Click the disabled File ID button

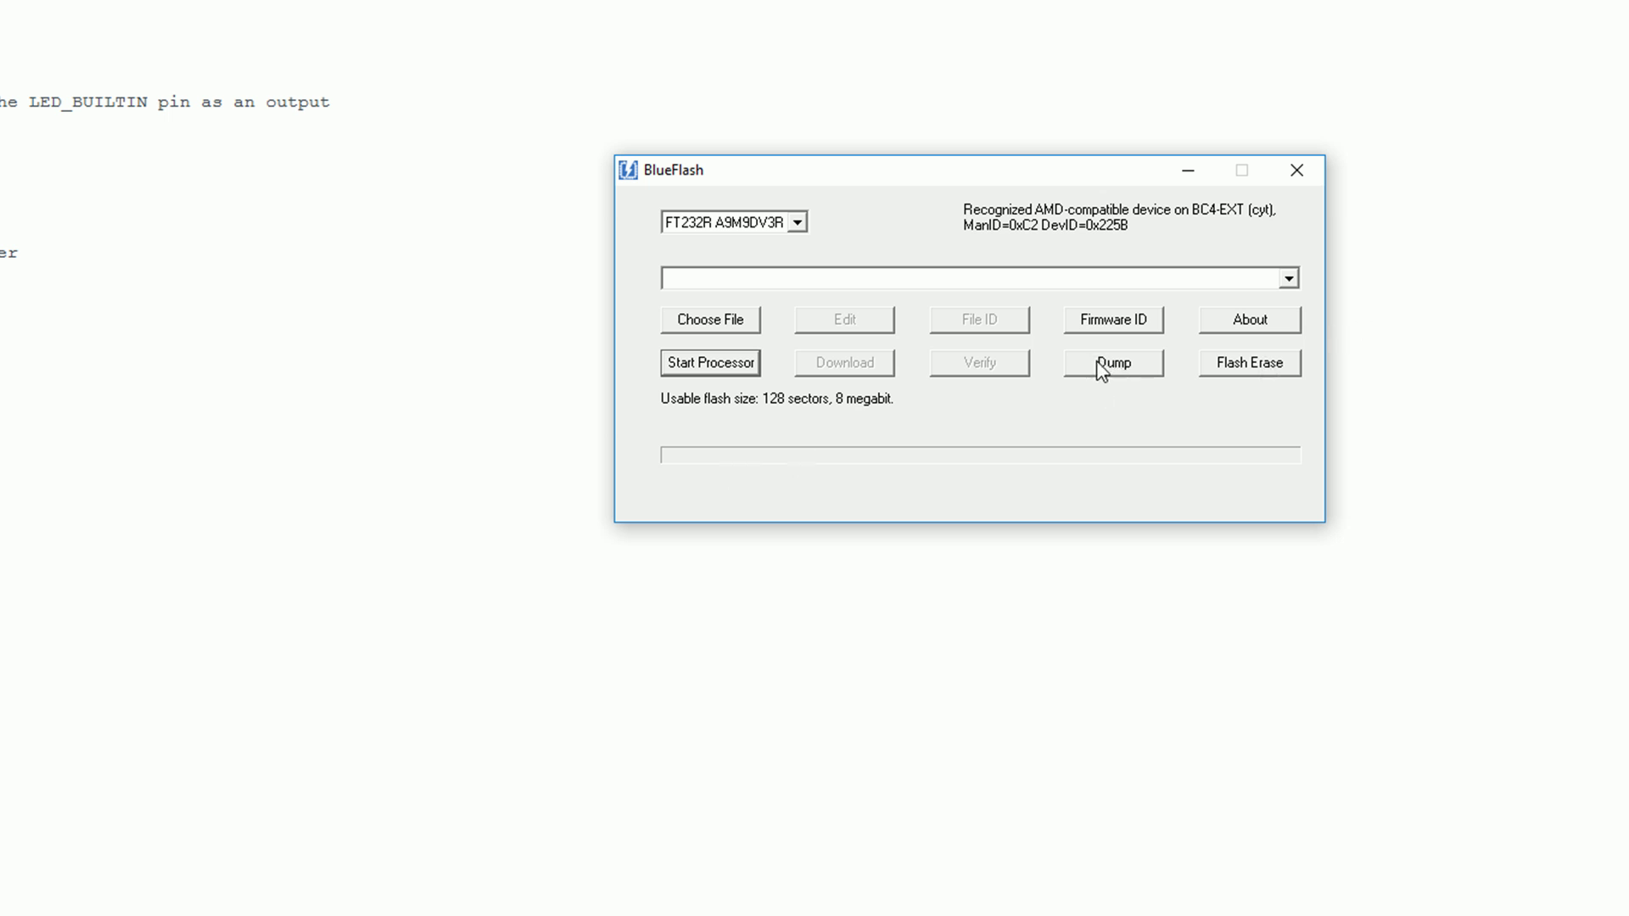[x=979, y=320]
